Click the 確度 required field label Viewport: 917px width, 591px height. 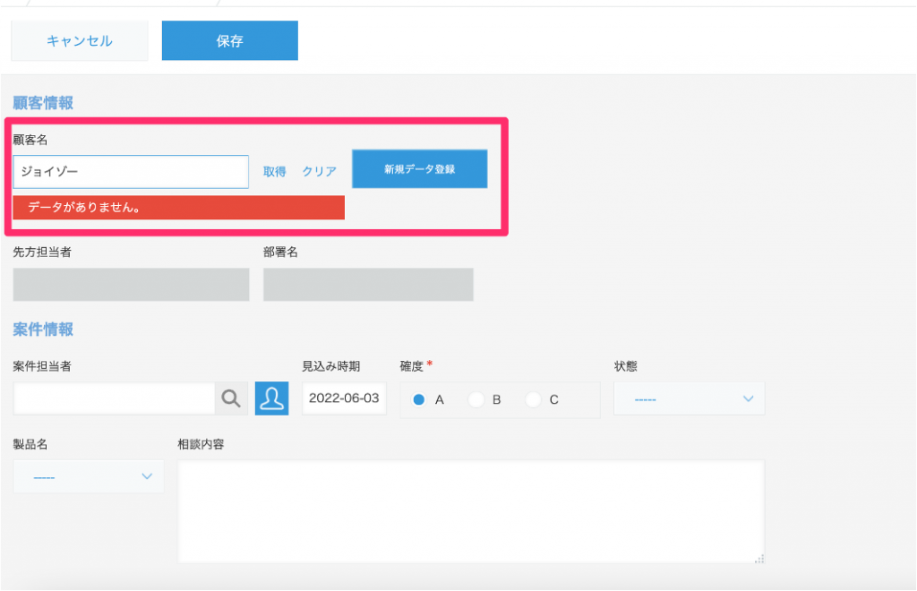click(416, 366)
